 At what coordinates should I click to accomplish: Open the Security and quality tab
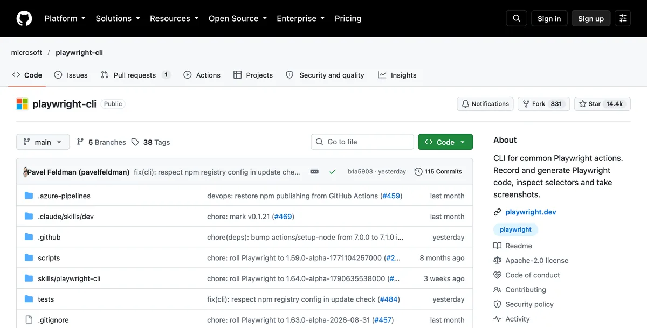pos(325,75)
